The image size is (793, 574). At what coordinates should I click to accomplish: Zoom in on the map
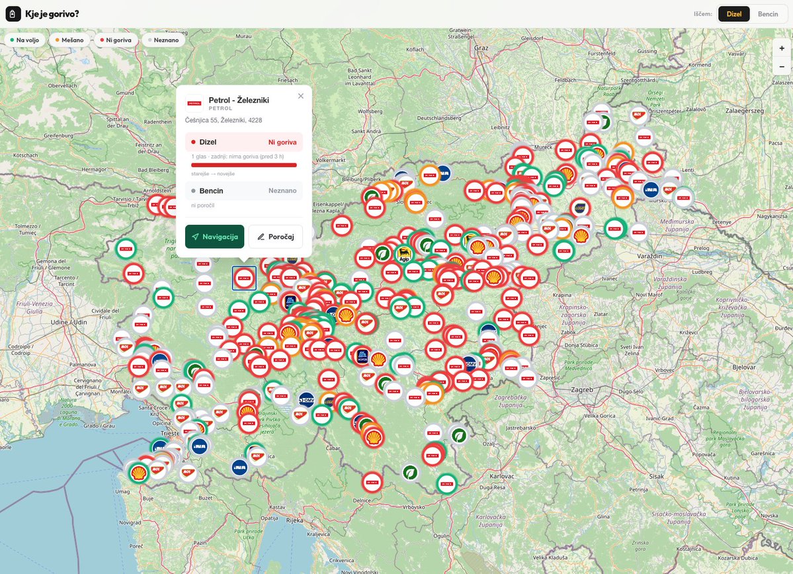coord(782,48)
